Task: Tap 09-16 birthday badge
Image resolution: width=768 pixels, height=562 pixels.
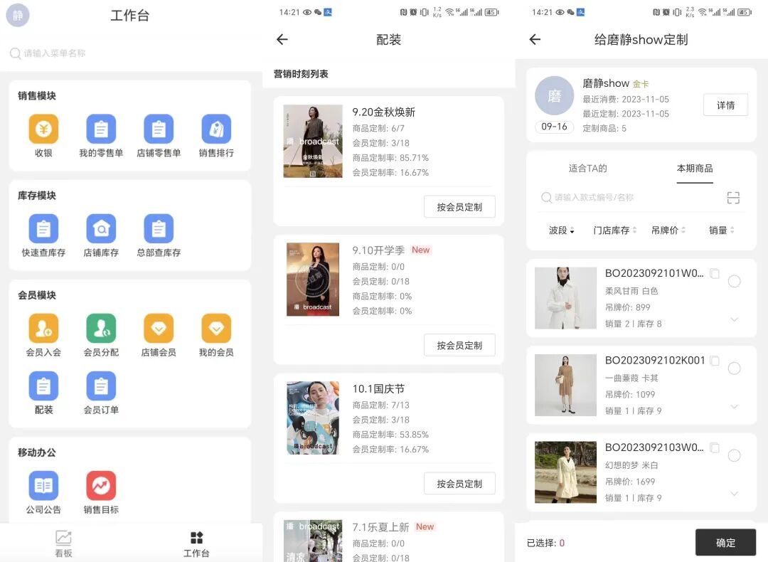Action: 554,127
